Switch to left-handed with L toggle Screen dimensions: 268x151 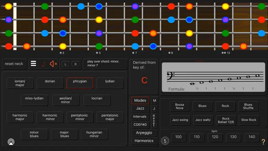(x=65, y=64)
